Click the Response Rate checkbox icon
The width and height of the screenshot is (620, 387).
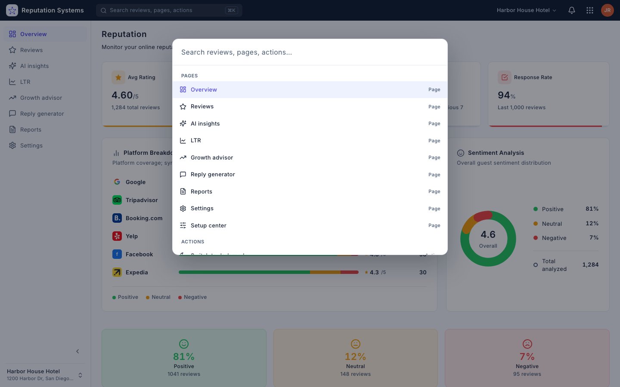(505, 77)
